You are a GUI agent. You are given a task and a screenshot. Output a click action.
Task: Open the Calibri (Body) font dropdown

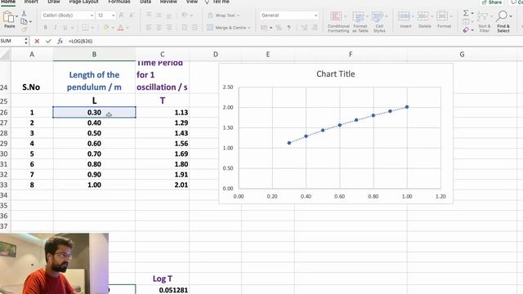(92, 16)
